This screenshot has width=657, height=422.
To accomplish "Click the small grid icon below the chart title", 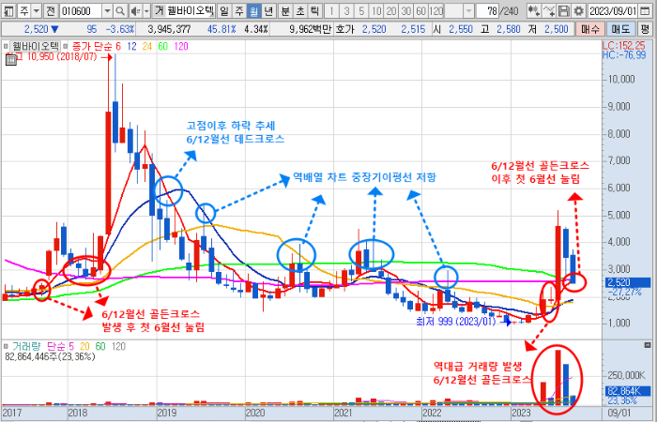I will (x=11, y=60).
